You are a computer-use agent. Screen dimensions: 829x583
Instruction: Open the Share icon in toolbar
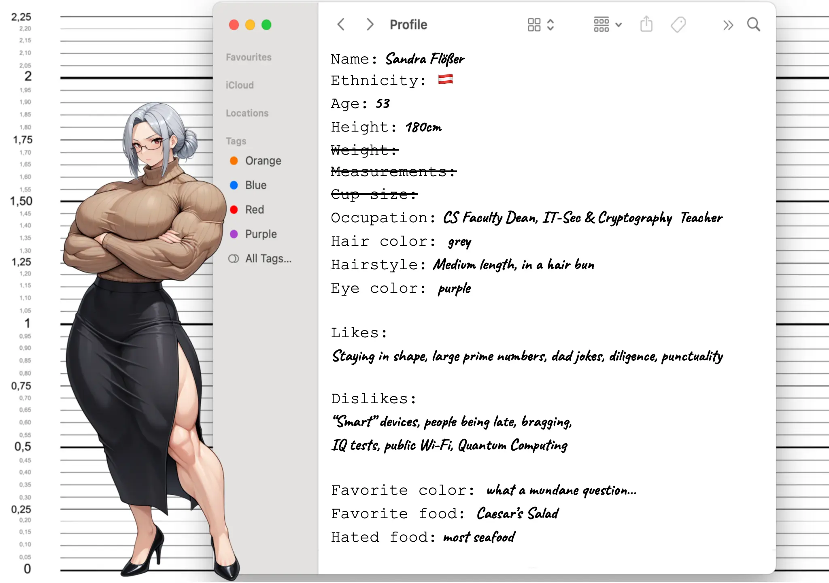(646, 24)
